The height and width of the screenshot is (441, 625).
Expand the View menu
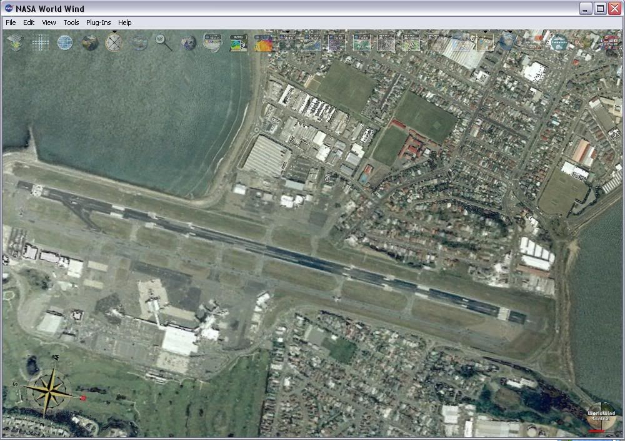click(49, 22)
